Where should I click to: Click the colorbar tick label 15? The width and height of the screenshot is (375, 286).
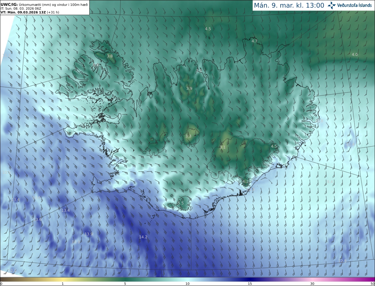[x=250, y=284]
